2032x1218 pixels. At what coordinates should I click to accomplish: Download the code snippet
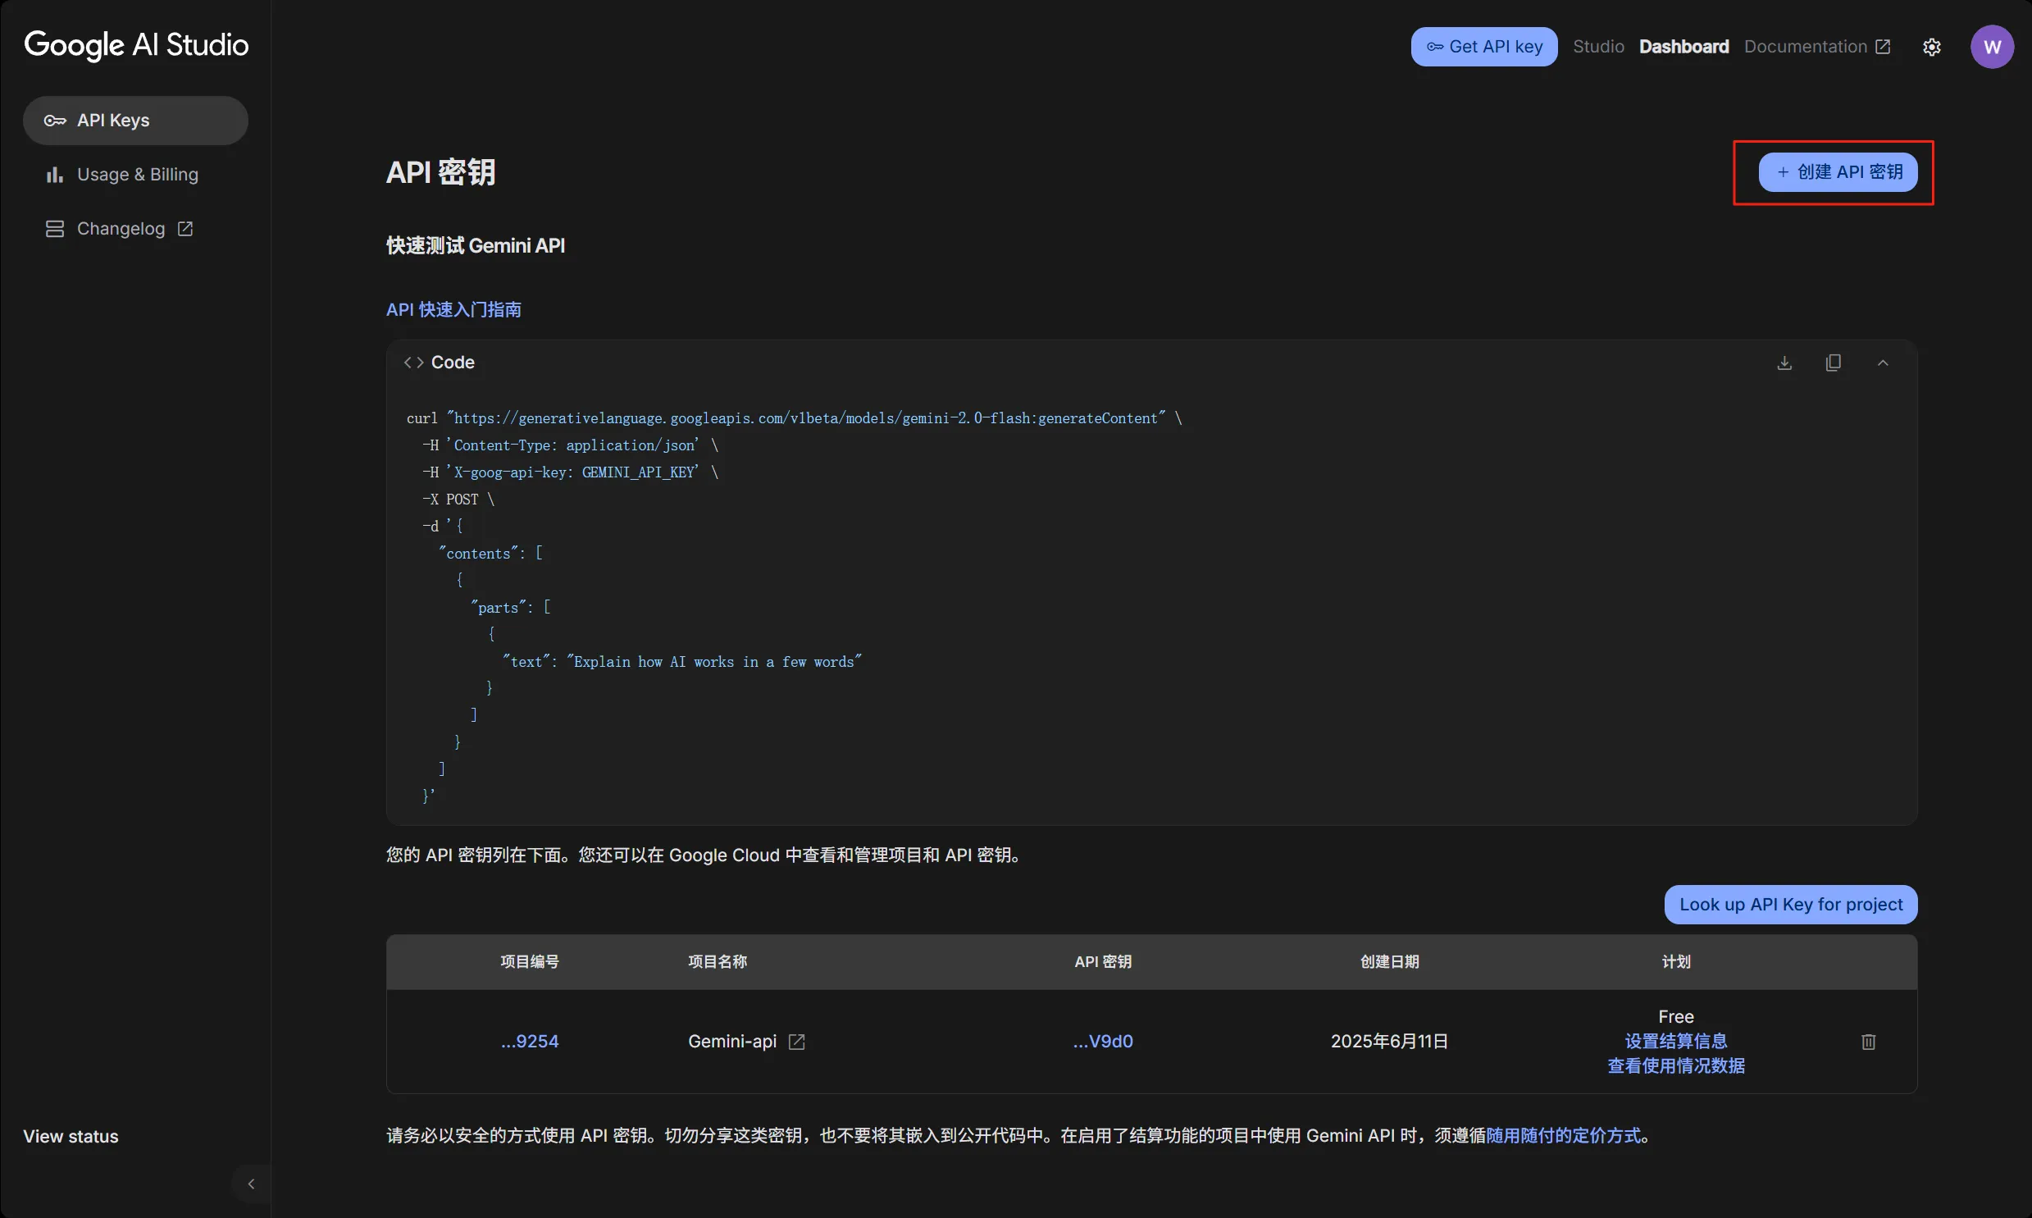point(1784,363)
